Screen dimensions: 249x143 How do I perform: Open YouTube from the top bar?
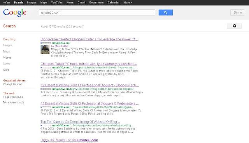click(57, 3)
